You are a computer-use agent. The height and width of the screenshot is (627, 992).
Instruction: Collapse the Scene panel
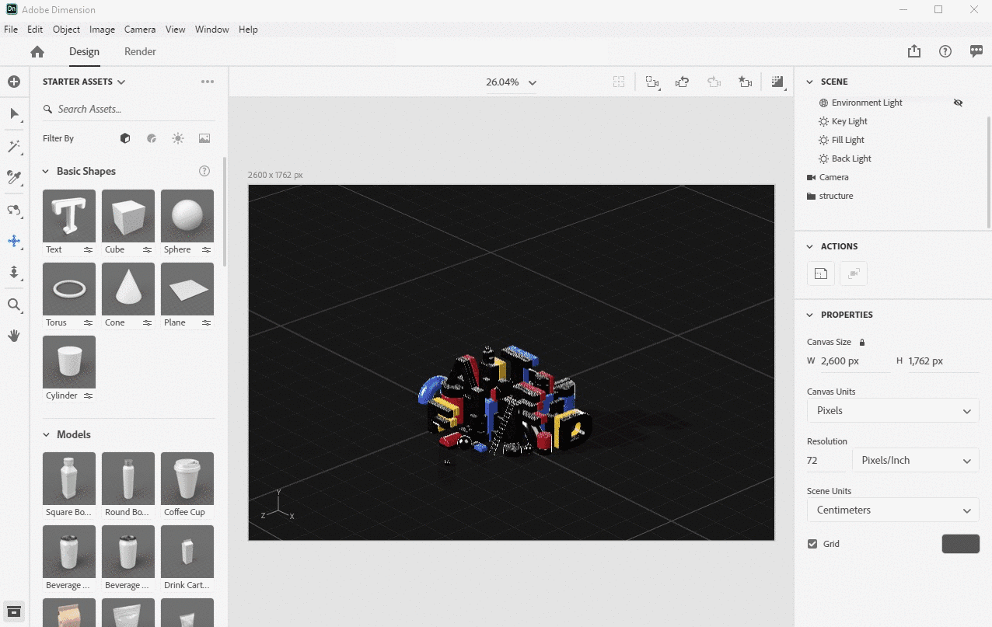[x=809, y=82]
